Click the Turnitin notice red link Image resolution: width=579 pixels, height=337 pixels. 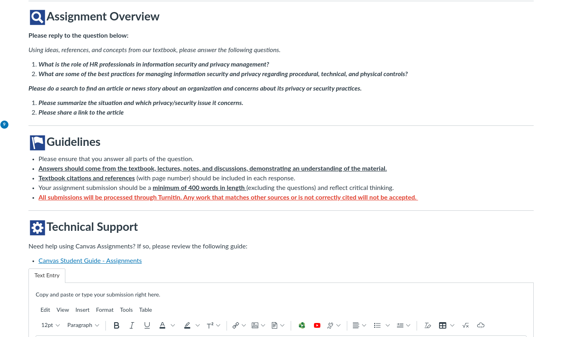pyautogui.click(x=228, y=197)
